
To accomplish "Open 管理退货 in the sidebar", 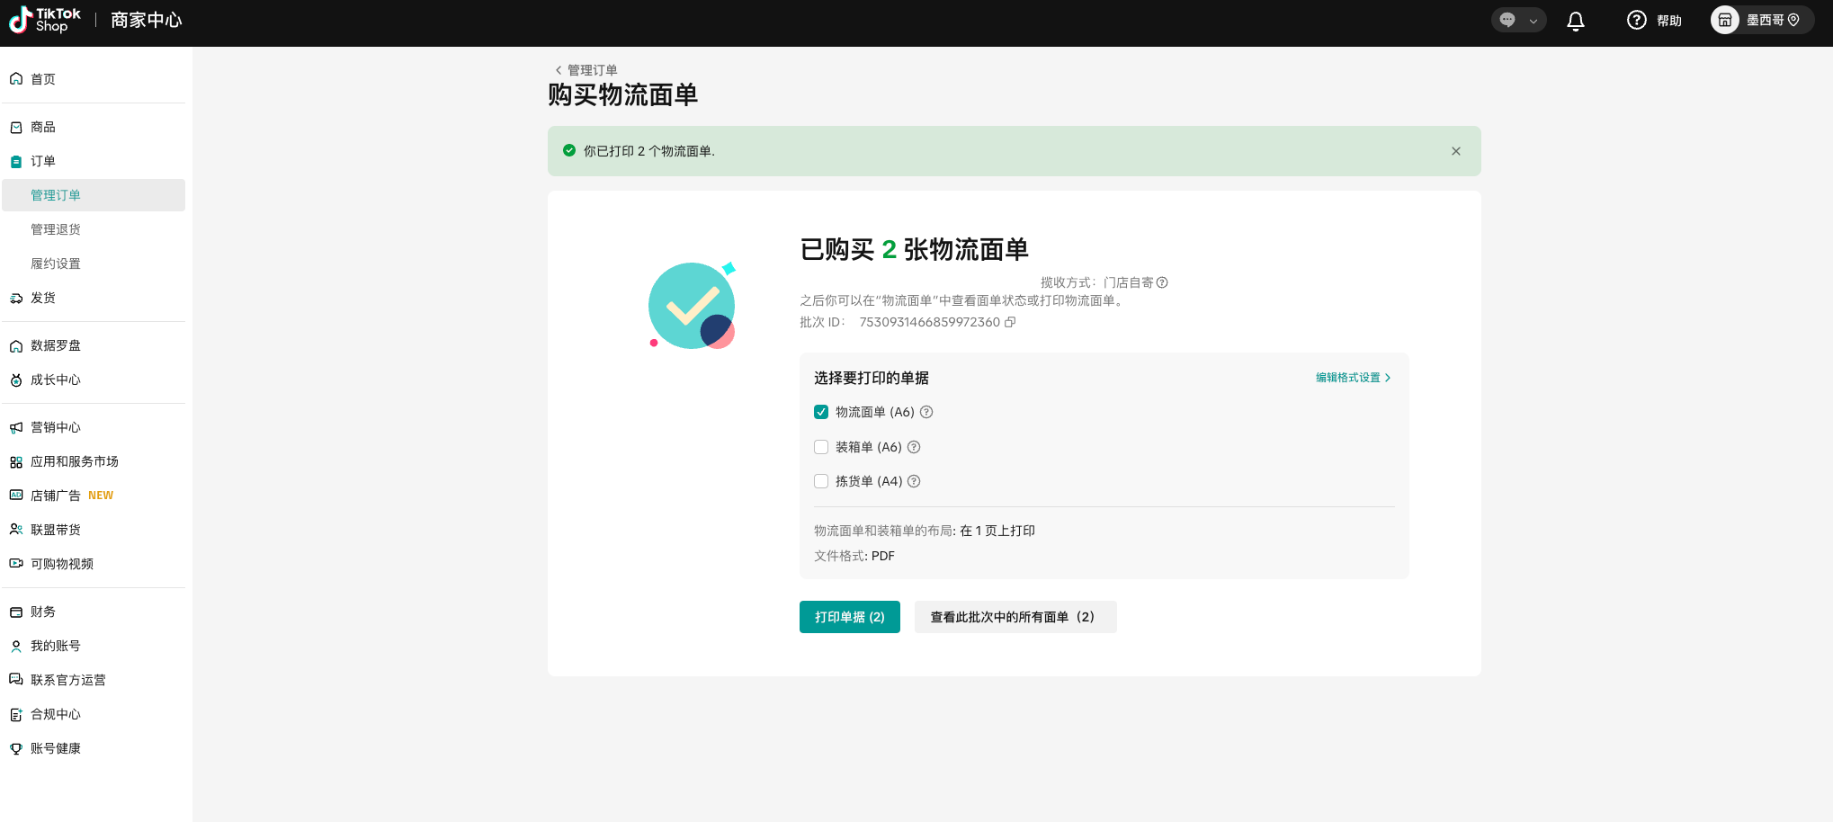I will (x=56, y=229).
